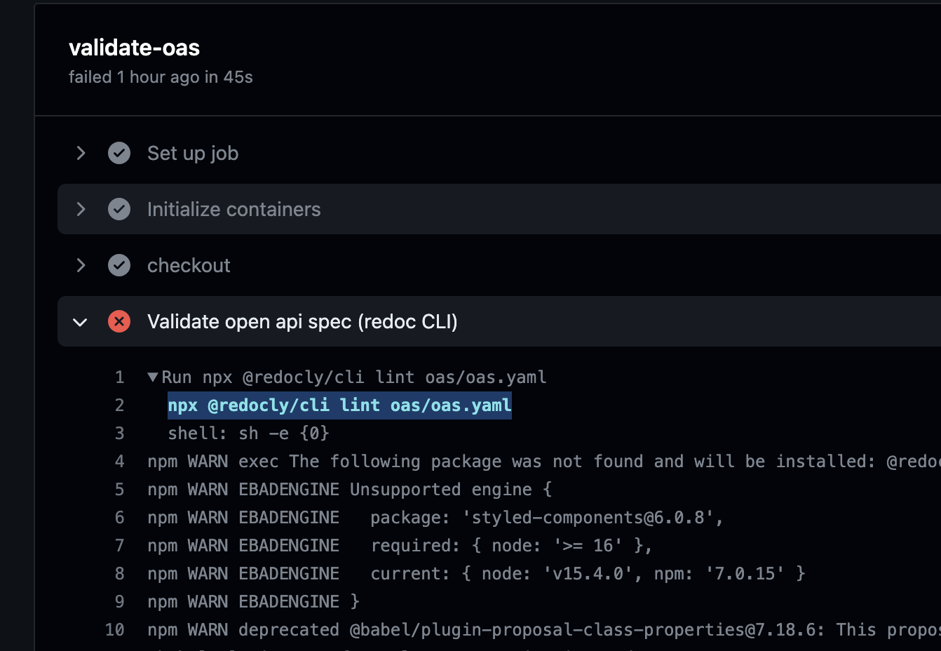941x651 pixels.
Task: Click the Set up job label
Action: tap(192, 153)
